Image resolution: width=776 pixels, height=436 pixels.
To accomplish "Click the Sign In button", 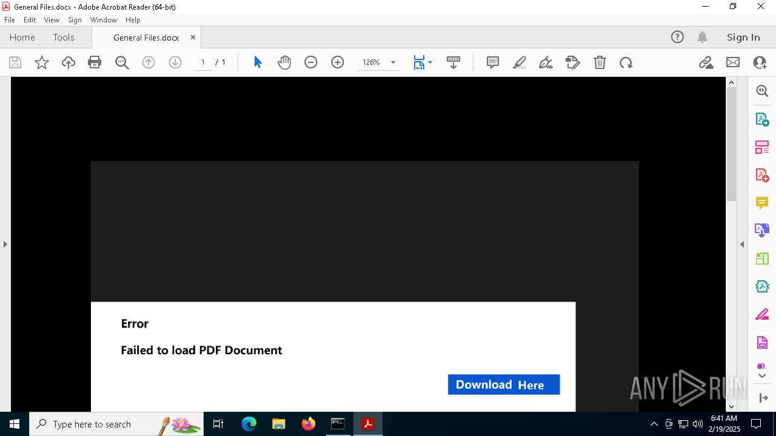I will pos(743,37).
